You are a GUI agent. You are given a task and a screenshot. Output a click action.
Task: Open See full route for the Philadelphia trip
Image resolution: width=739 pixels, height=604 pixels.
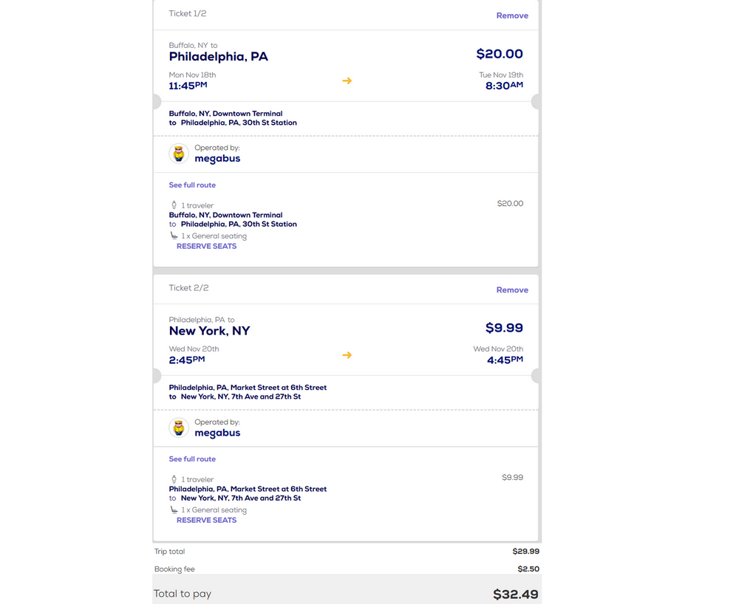[192, 459]
